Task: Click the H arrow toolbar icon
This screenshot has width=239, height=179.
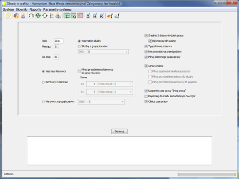Action: (x=95, y=16)
